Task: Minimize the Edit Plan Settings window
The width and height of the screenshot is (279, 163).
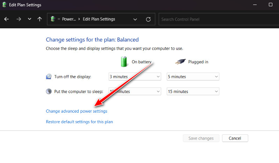Action: pyautogui.click(x=255, y=5)
